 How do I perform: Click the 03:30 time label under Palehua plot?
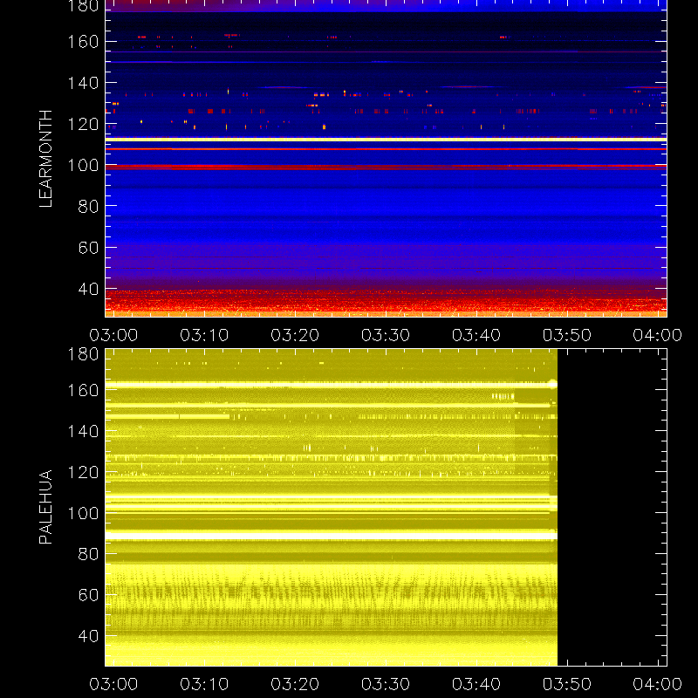point(386,684)
